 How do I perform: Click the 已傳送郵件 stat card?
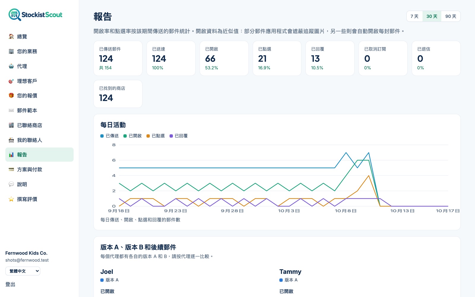coord(118,58)
